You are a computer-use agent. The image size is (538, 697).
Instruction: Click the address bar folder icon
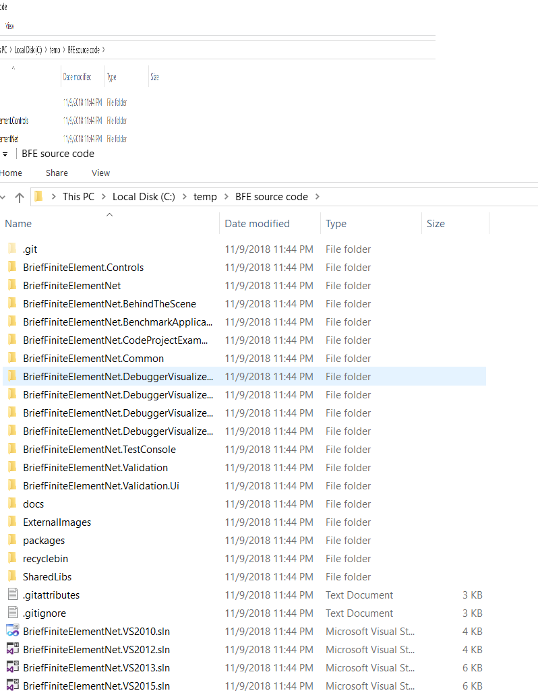(x=38, y=196)
